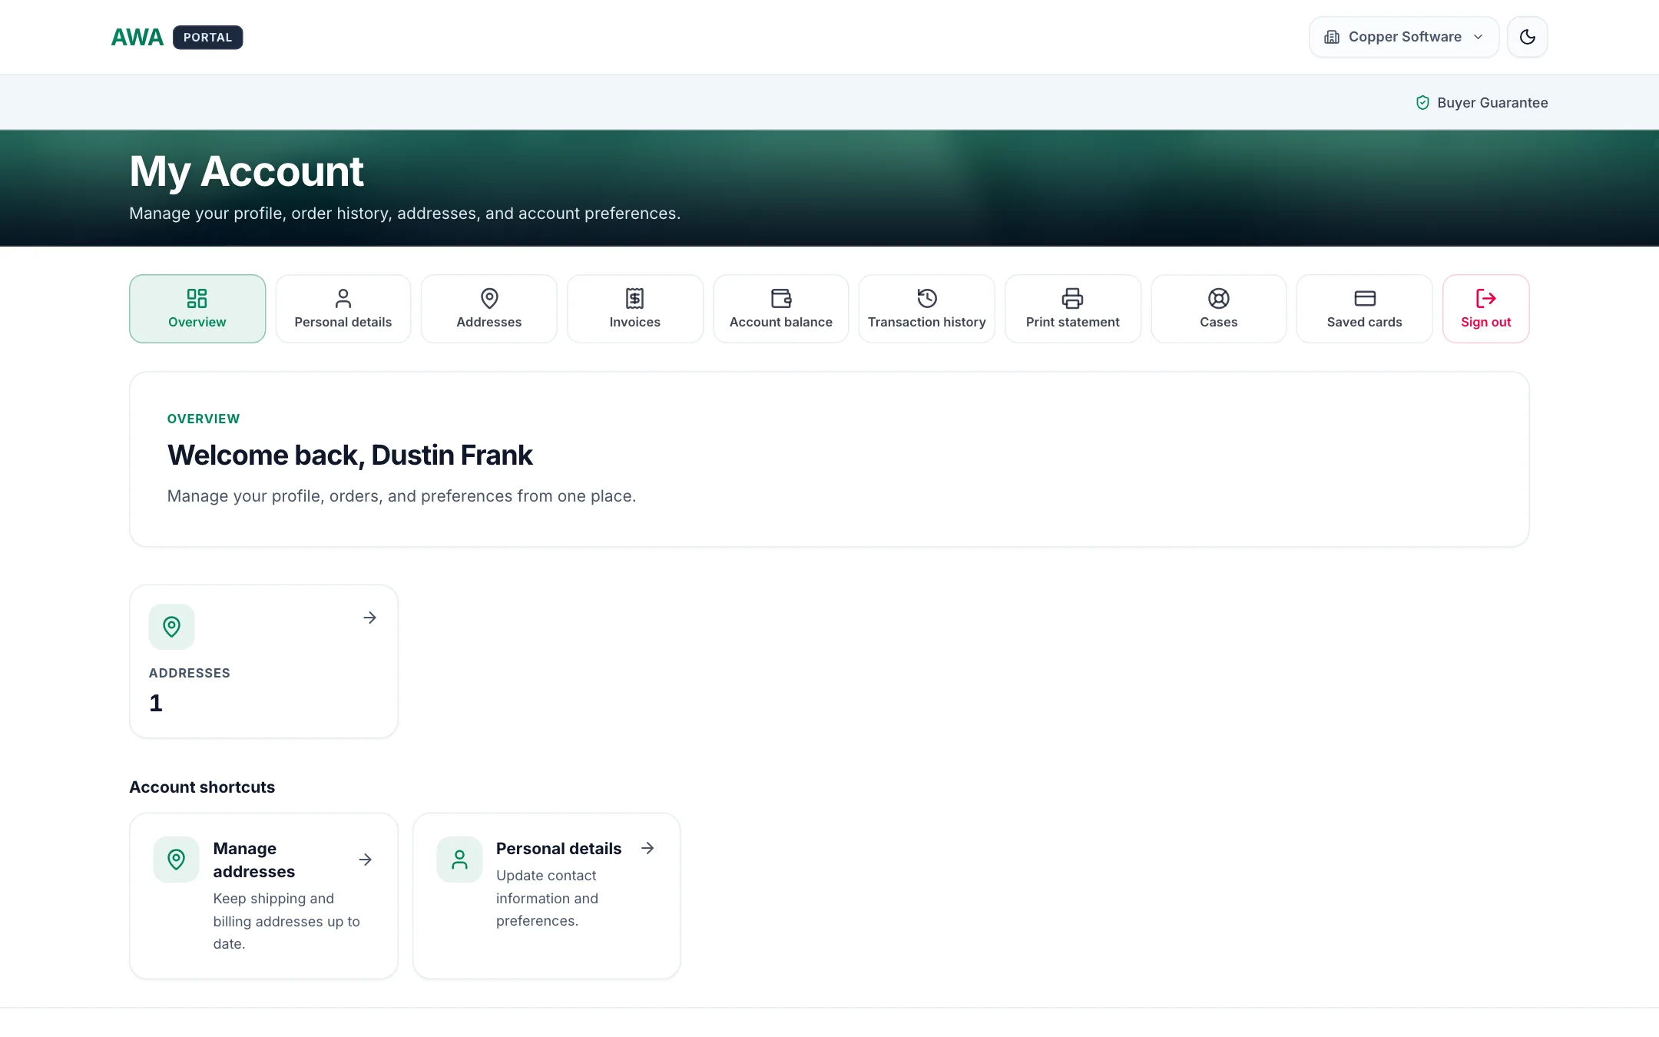The width and height of the screenshot is (1659, 1037).
Task: Click the building icon beside Copper Software
Action: tap(1332, 37)
